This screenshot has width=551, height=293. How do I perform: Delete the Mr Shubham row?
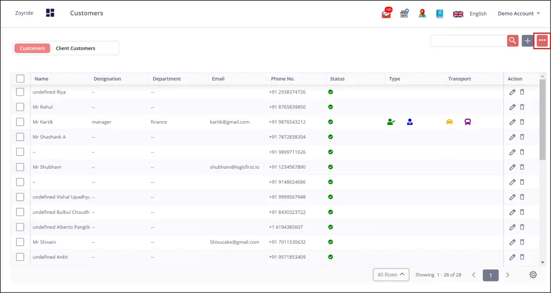(522, 167)
